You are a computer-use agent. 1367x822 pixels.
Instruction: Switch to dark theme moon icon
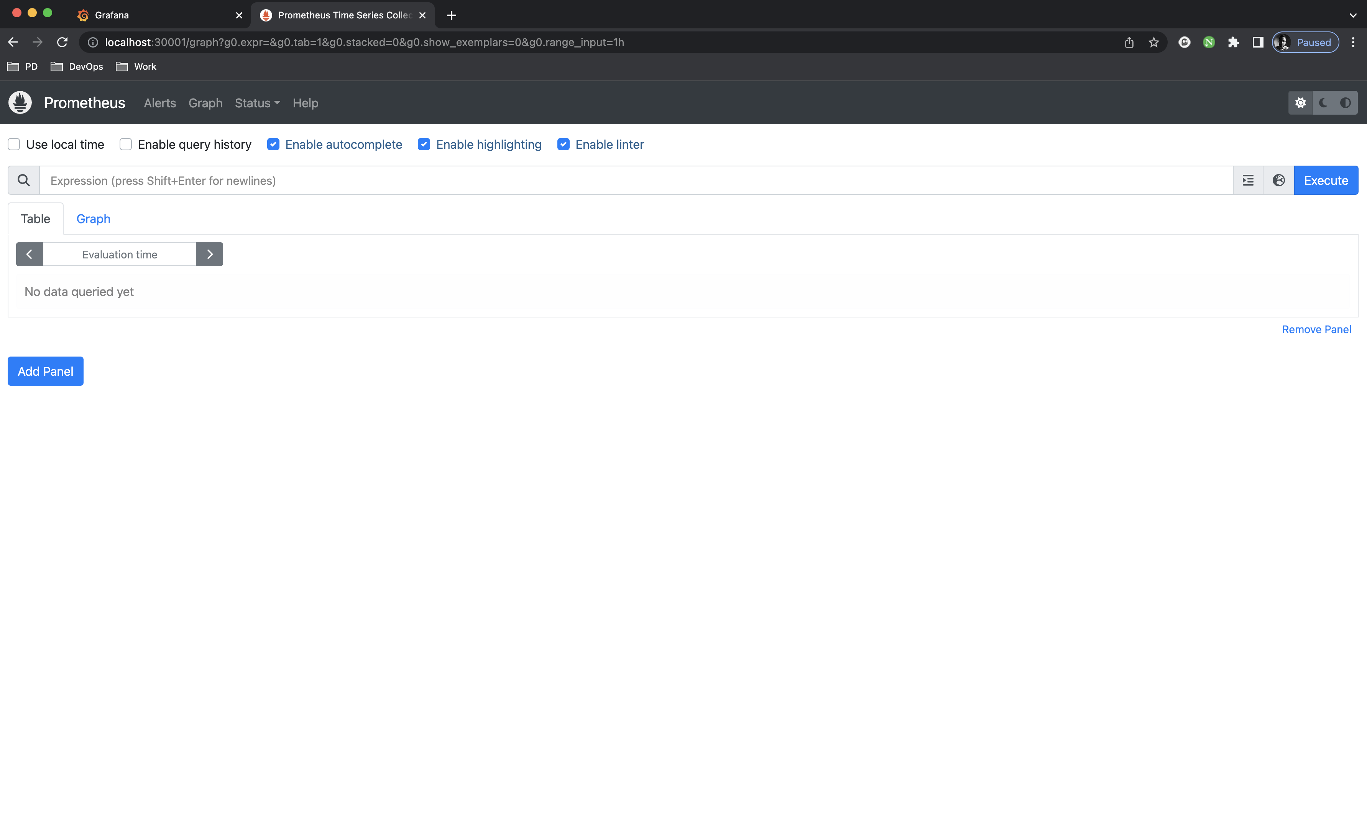(x=1323, y=103)
